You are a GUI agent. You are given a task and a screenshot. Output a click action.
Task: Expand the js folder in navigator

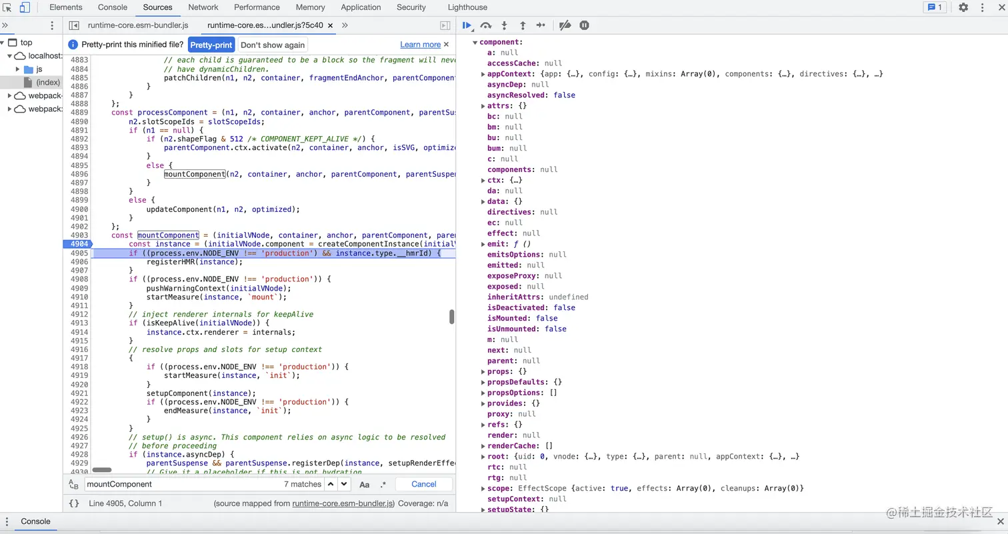pos(18,69)
